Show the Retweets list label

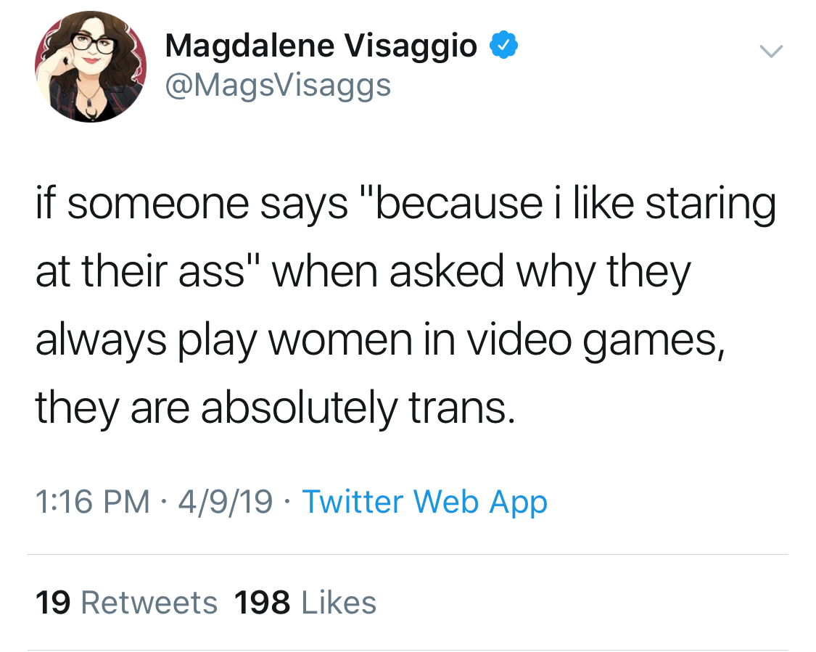point(149,603)
